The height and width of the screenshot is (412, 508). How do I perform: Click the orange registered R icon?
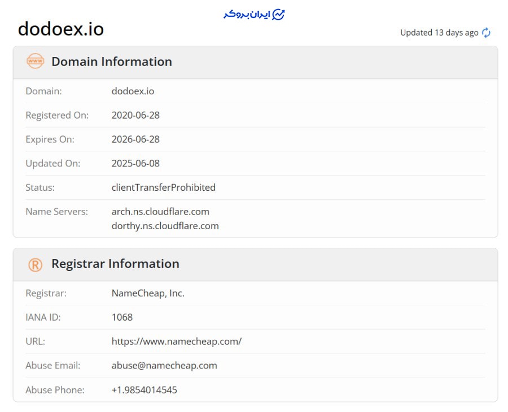(x=35, y=264)
